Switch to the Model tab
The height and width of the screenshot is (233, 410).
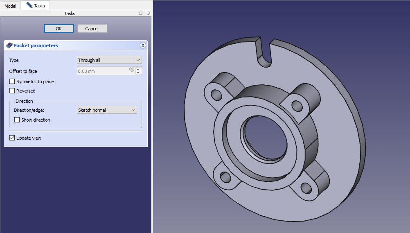[10, 6]
